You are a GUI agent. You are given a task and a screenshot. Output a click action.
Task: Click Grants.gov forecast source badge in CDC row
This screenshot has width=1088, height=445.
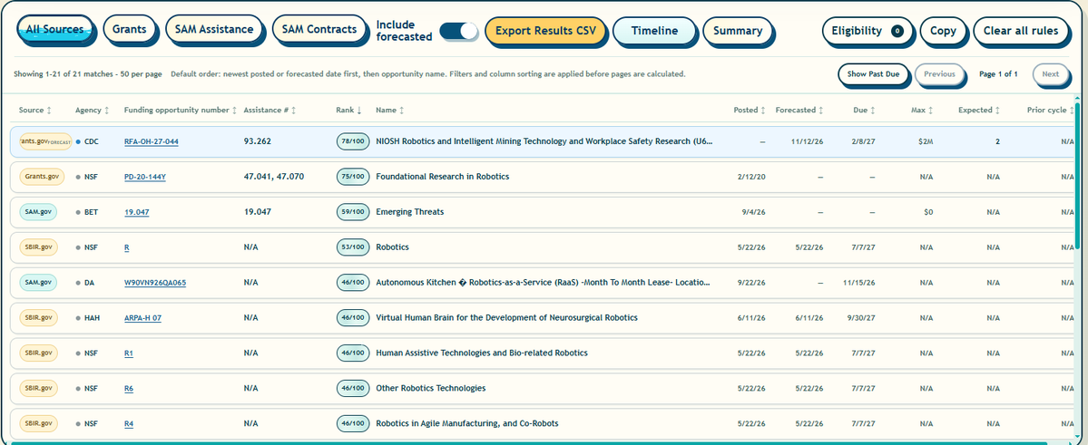pos(45,141)
